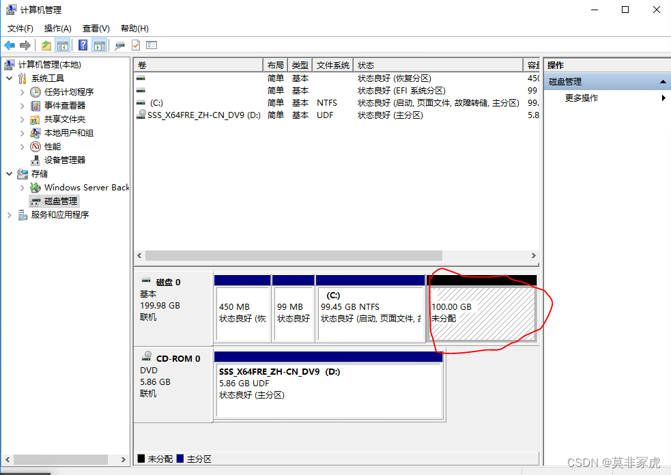Viewport: 671px width, 475px height.
Task: Click 更多操作 in actions pane
Action: tap(581, 98)
